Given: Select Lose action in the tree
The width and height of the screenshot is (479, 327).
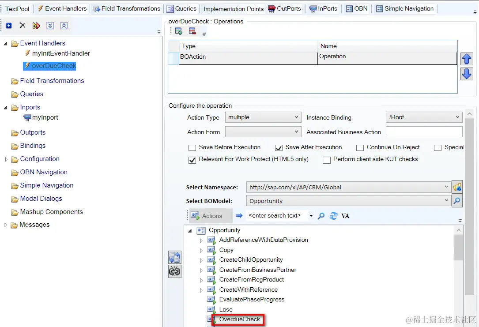Looking at the screenshot, I should pos(226,310).
